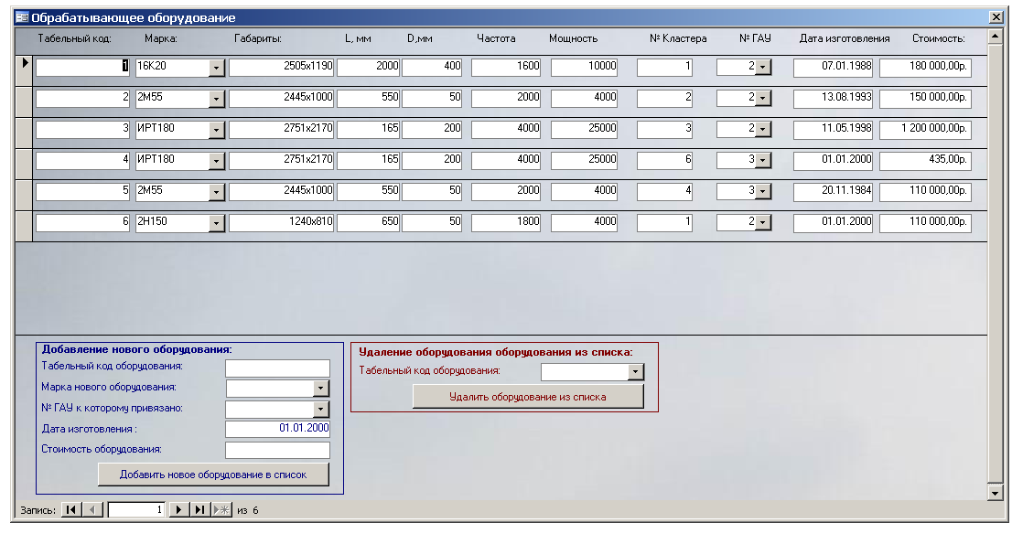Click Добавить новое оборудование в список

tap(213, 475)
